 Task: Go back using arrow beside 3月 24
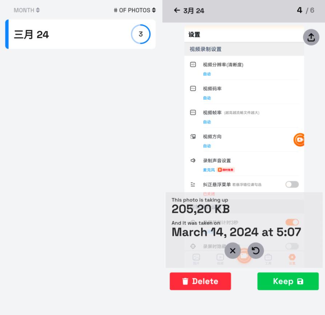tap(177, 10)
